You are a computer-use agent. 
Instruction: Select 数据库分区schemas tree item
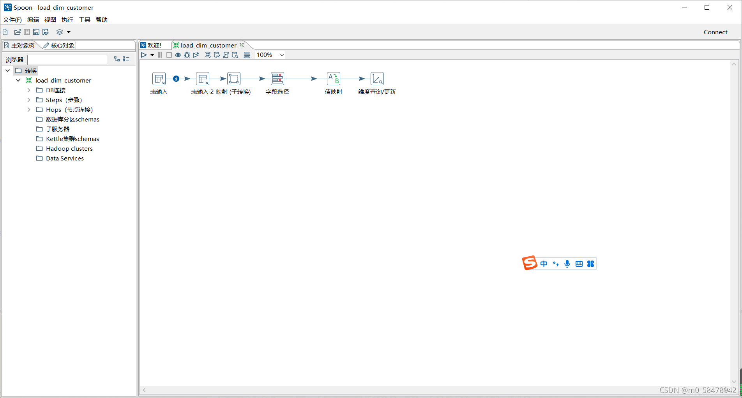pyautogui.click(x=72, y=119)
